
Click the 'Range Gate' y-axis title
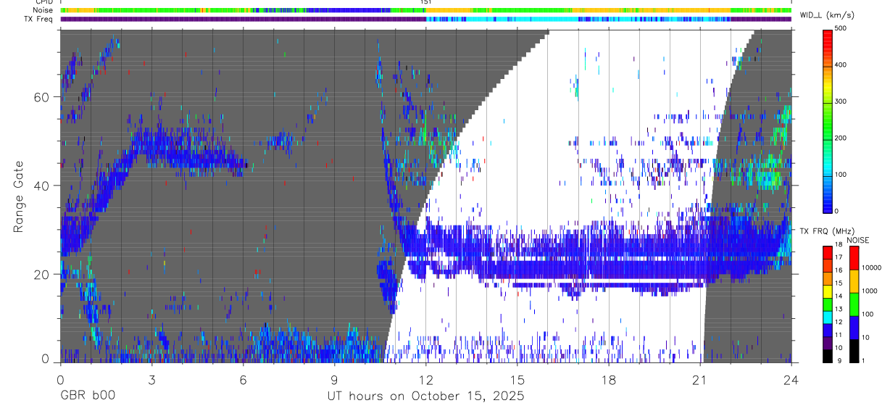point(19,196)
